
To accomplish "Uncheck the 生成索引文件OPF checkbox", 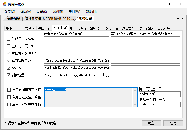I will coord(9,53).
